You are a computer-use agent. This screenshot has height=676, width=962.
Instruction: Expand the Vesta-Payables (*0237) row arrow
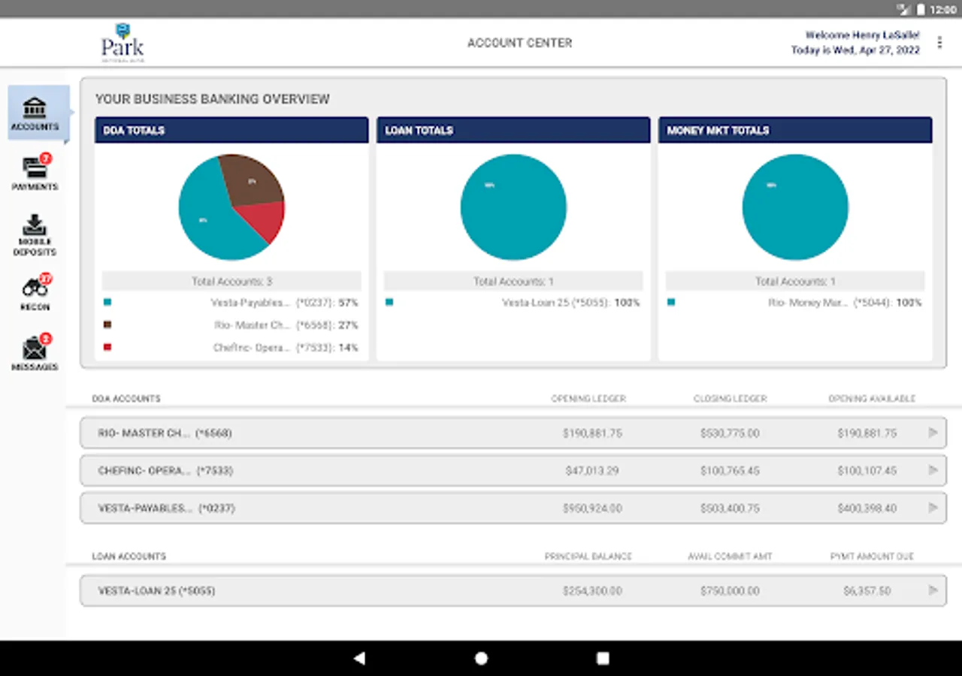point(933,508)
